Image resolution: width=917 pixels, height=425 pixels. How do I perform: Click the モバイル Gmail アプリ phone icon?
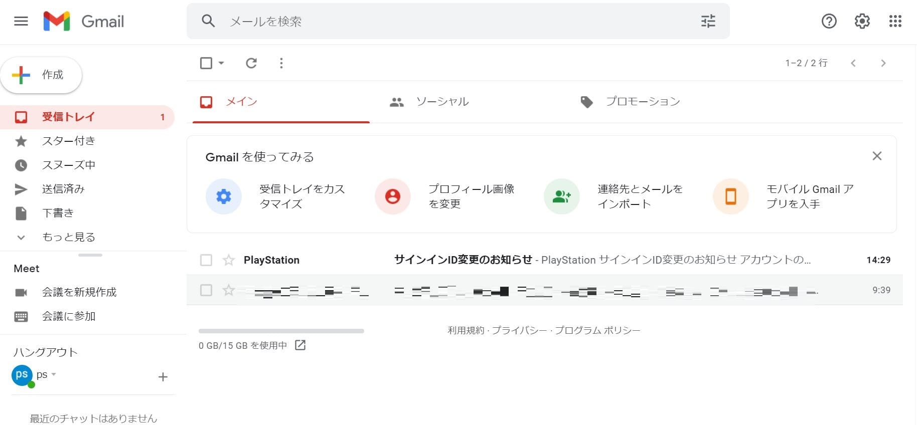pos(731,196)
